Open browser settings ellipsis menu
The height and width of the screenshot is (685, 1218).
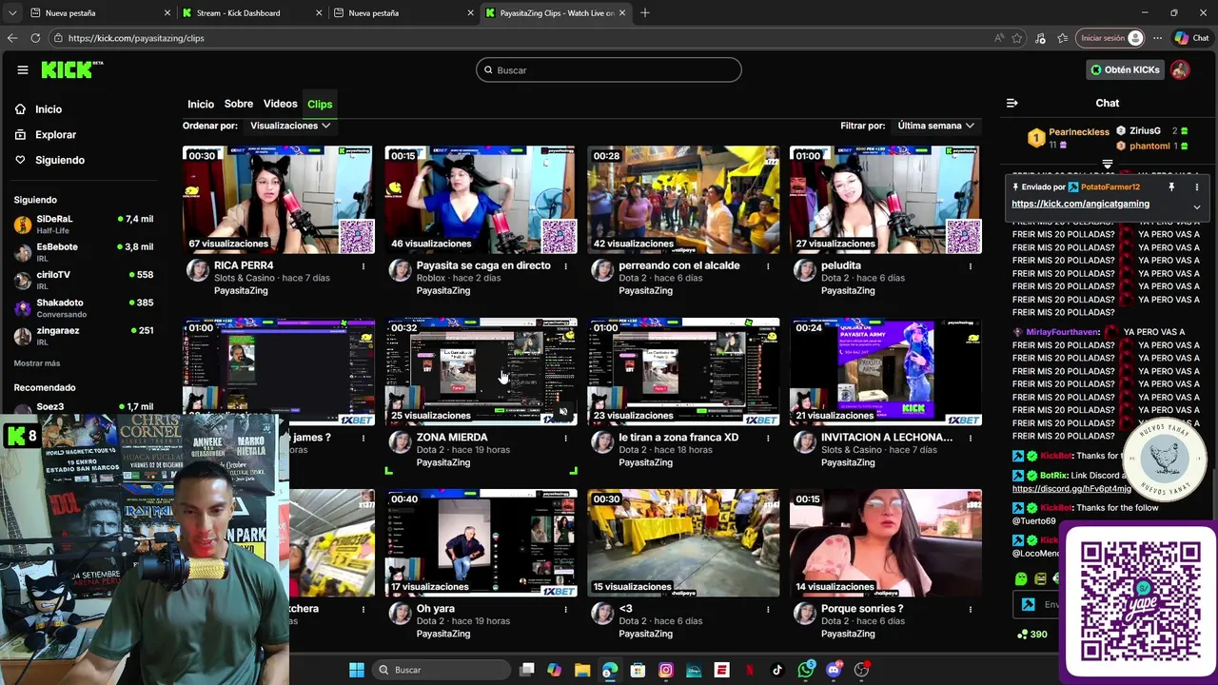[x=1157, y=38]
